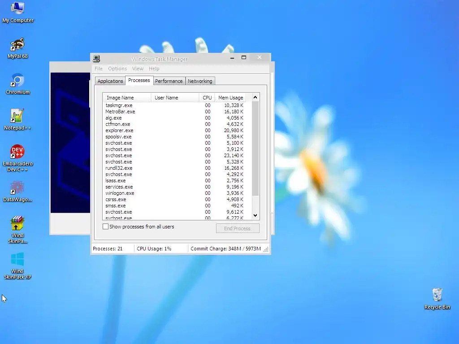Bring the dark blue background window forward
Image resolution: width=459 pixels, height=344 pixels.
tap(70, 142)
